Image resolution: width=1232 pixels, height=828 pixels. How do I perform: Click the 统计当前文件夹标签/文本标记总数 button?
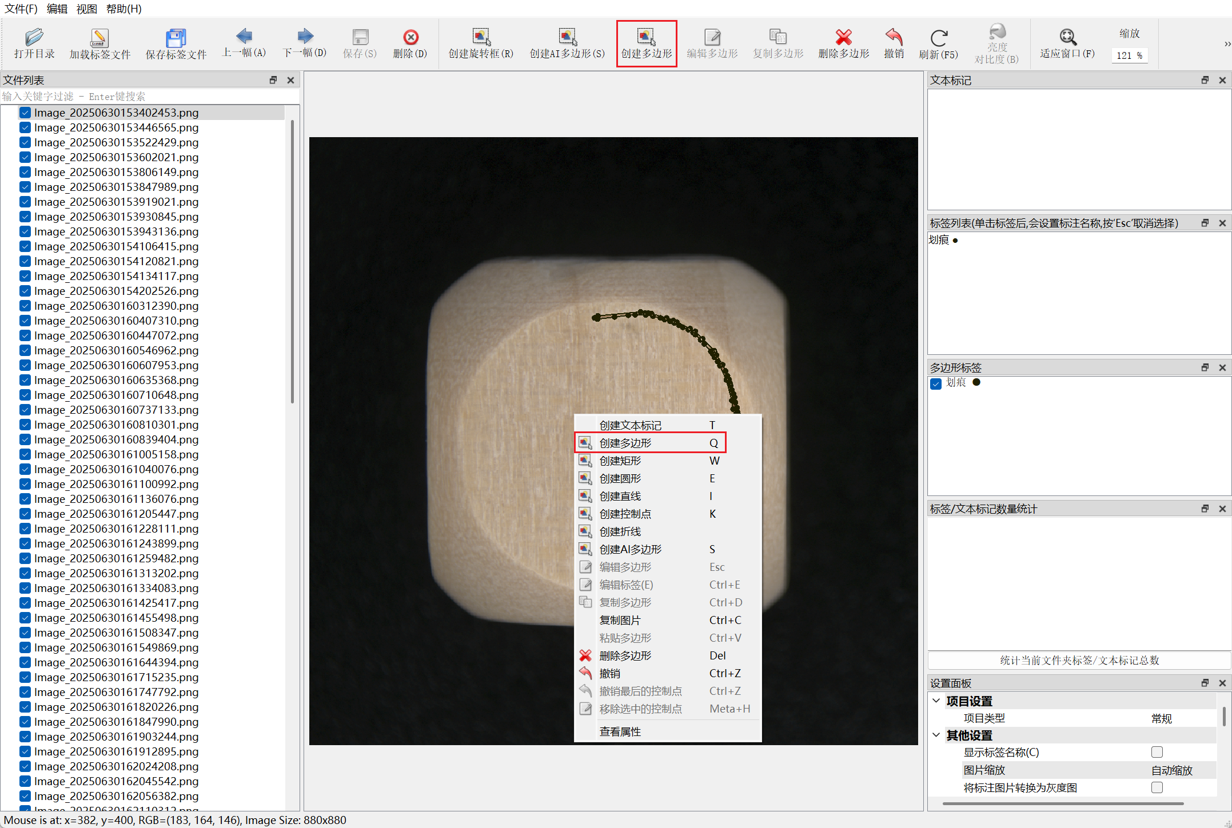pos(1079,660)
